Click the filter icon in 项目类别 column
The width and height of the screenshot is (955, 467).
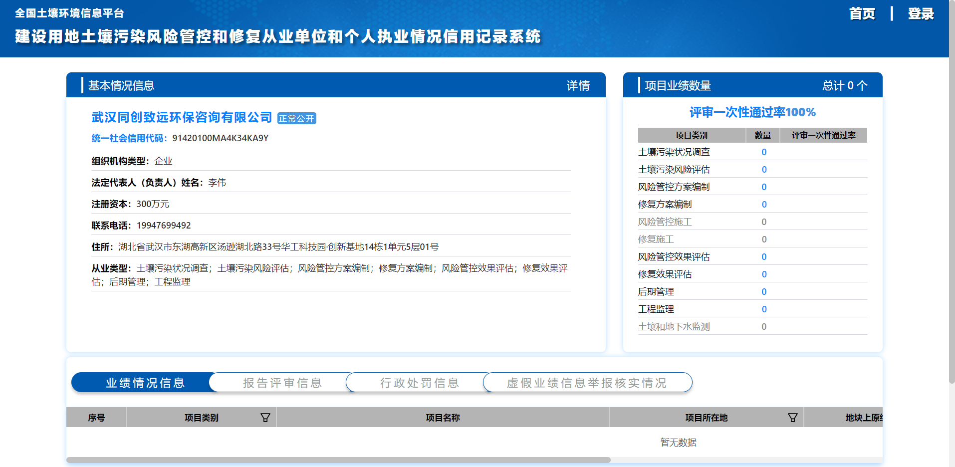pyautogui.click(x=265, y=418)
